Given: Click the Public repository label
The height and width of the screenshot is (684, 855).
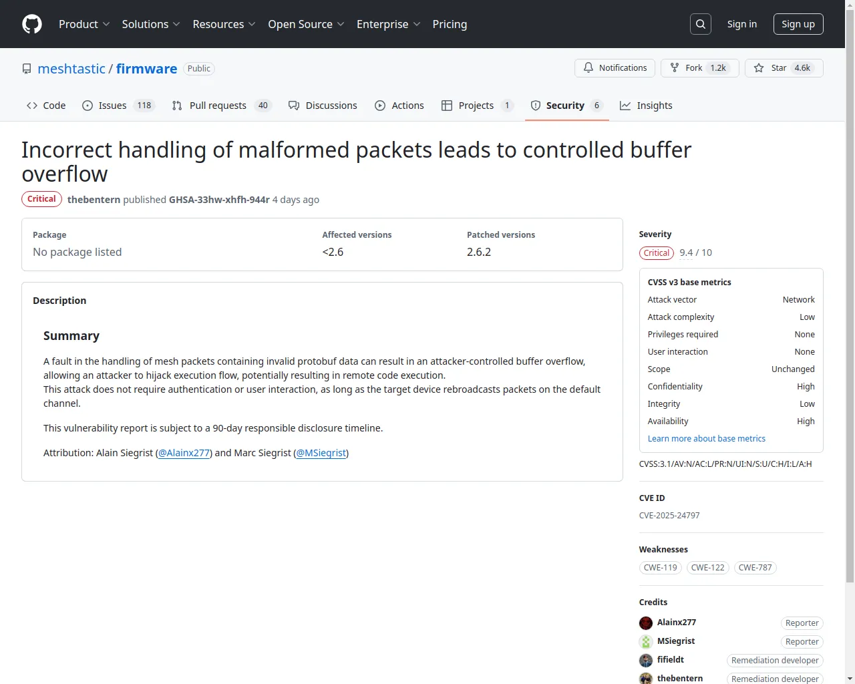Looking at the screenshot, I should coord(199,69).
